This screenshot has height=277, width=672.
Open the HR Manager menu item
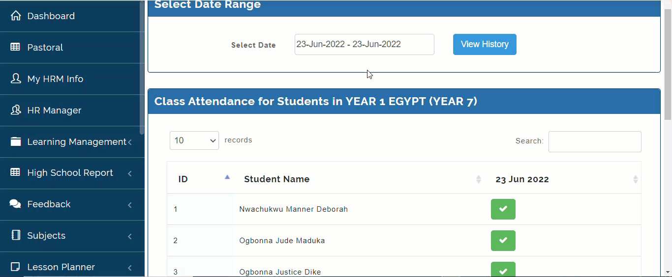click(54, 110)
